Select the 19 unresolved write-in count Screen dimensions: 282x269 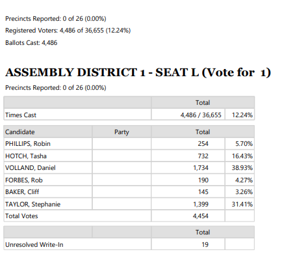click(x=205, y=245)
